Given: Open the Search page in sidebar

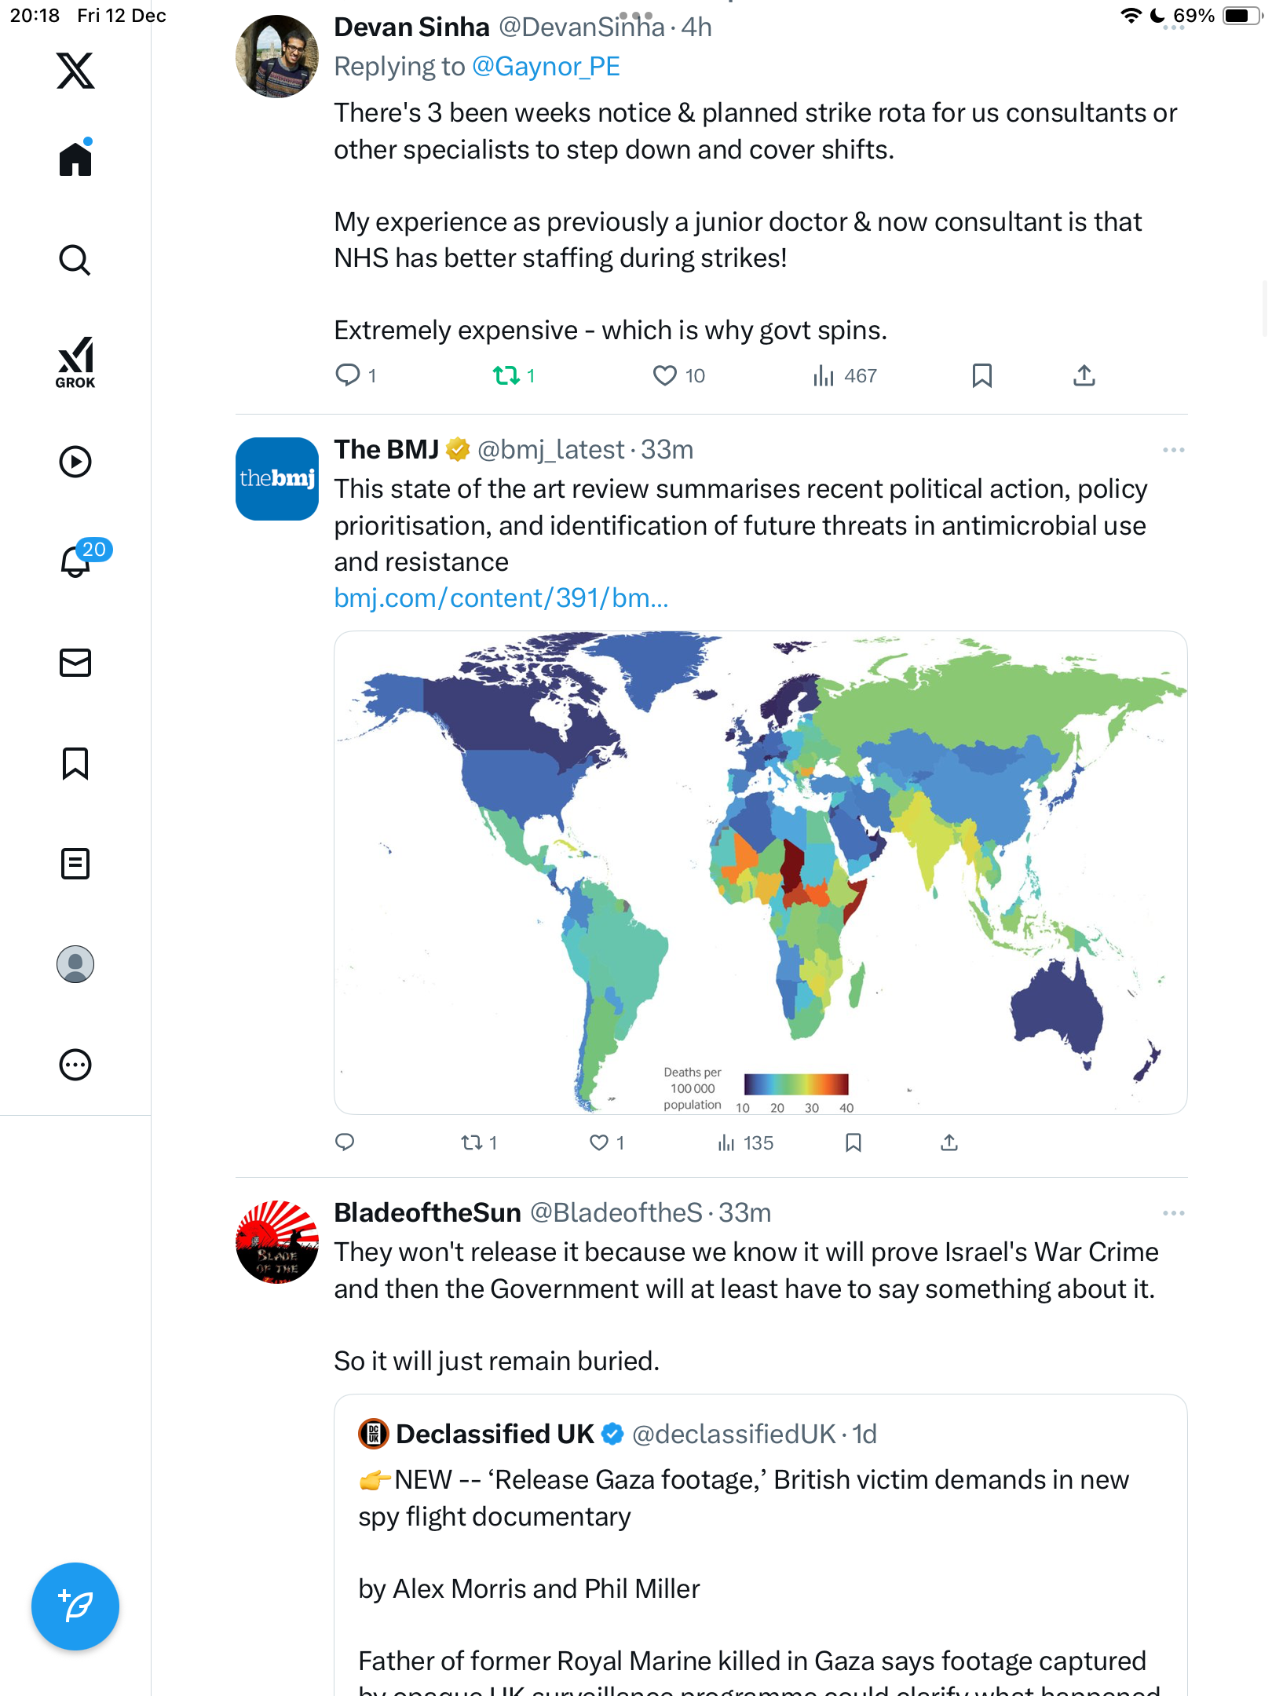Looking at the screenshot, I should point(75,260).
